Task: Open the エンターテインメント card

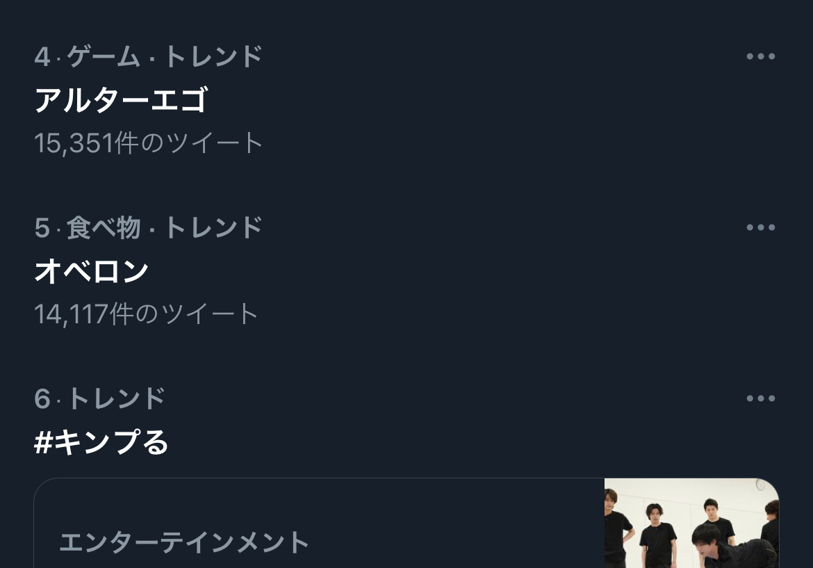Action: pos(406,523)
